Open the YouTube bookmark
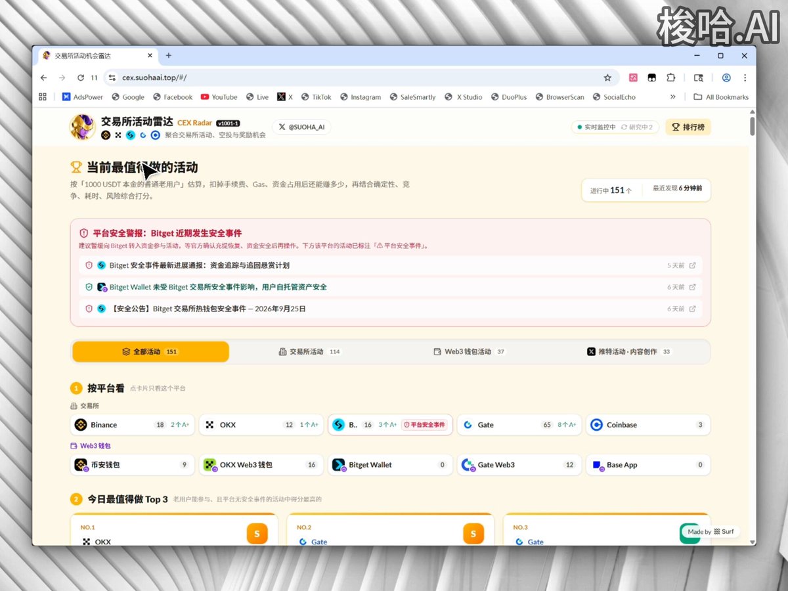 (x=219, y=97)
